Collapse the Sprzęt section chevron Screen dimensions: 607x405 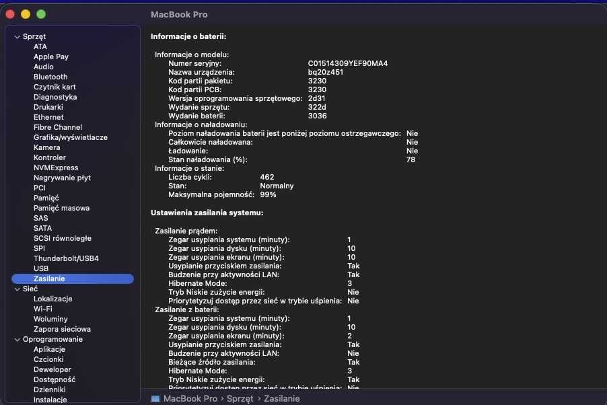(x=17, y=37)
